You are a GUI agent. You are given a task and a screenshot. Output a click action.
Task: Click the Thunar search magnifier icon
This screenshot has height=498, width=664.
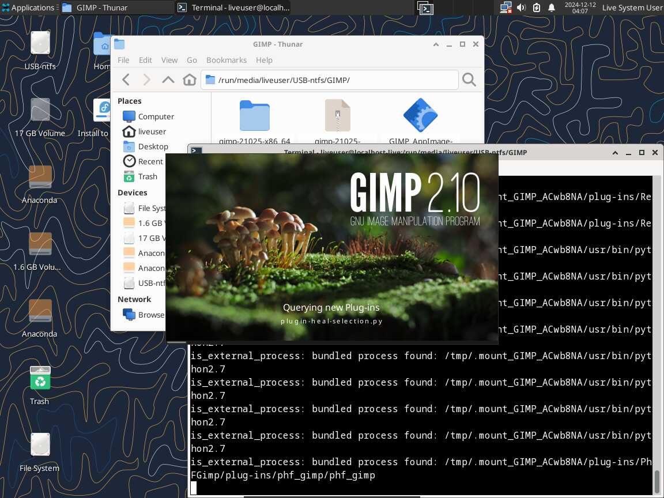[469, 80]
